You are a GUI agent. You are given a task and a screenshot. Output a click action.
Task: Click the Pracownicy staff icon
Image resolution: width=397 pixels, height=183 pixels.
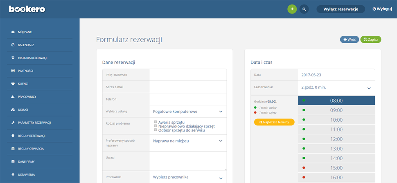[13, 97]
